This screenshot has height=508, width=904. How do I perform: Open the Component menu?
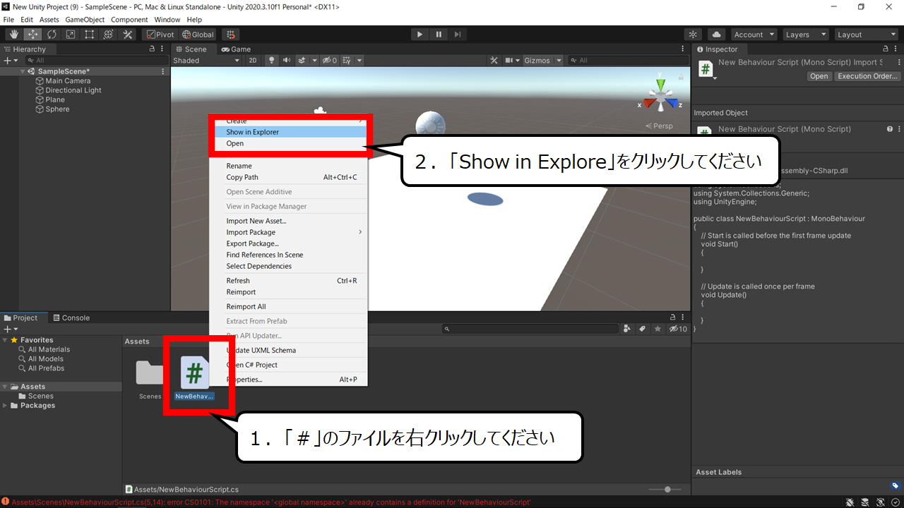129,20
